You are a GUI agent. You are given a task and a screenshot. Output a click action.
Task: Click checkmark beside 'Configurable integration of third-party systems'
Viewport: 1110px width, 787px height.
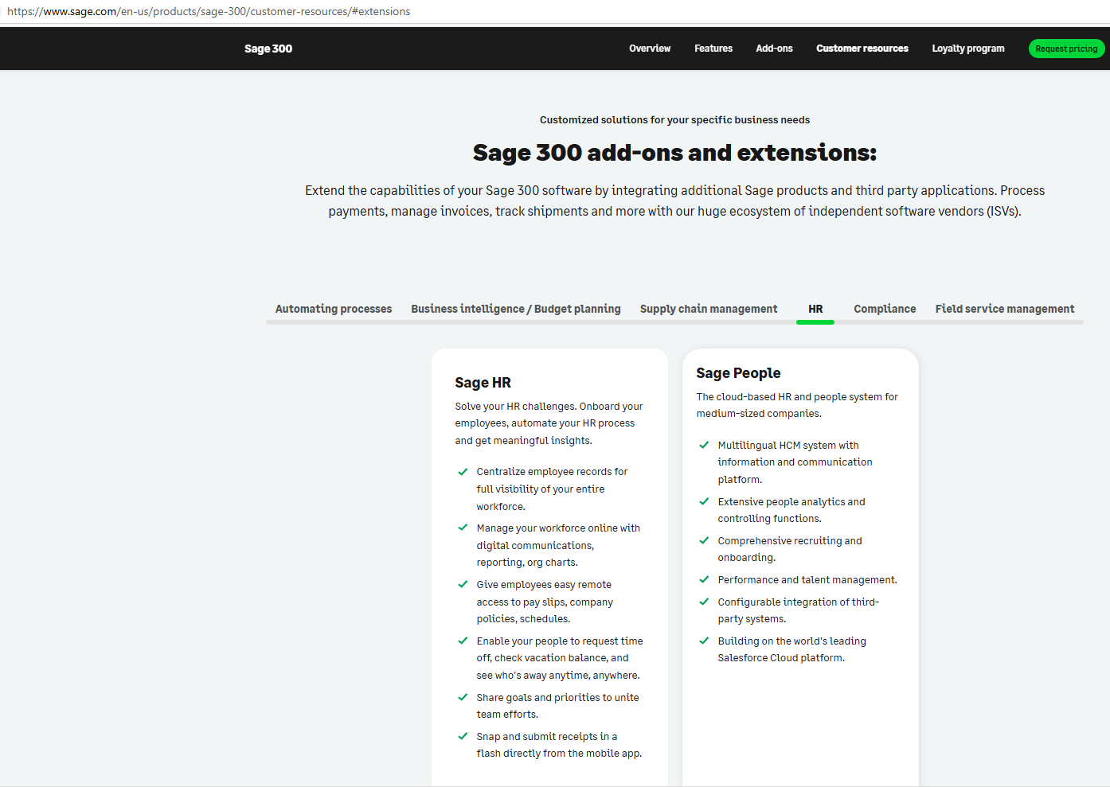pos(704,602)
